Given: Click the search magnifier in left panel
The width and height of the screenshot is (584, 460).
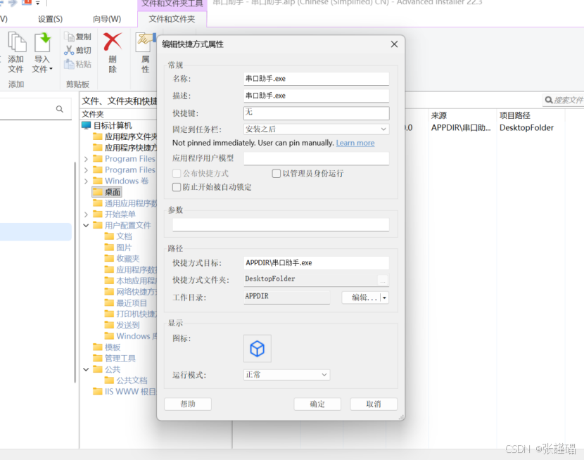Looking at the screenshot, I should (x=60, y=109).
